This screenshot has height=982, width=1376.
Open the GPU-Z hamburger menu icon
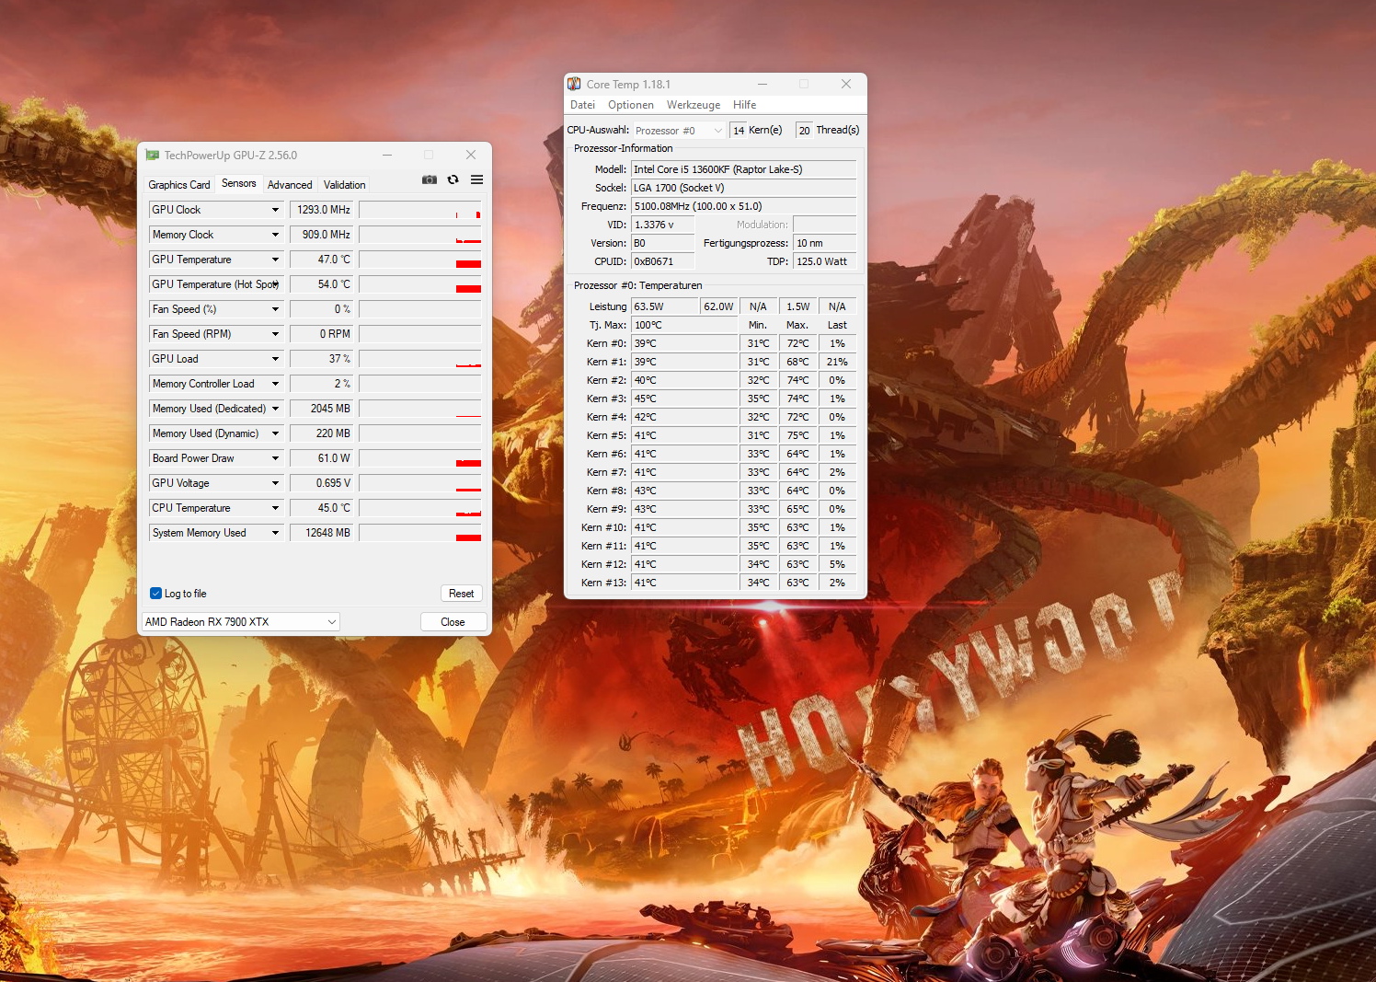(476, 179)
